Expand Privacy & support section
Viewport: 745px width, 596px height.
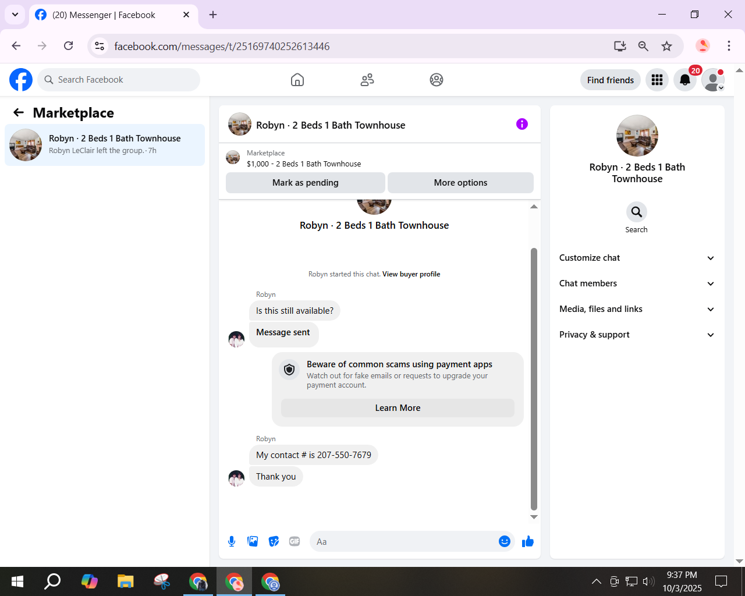(x=637, y=335)
